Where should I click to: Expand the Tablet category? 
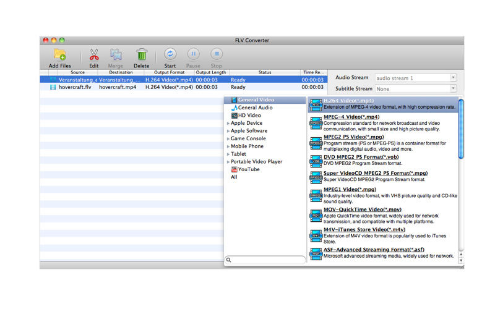click(x=228, y=154)
